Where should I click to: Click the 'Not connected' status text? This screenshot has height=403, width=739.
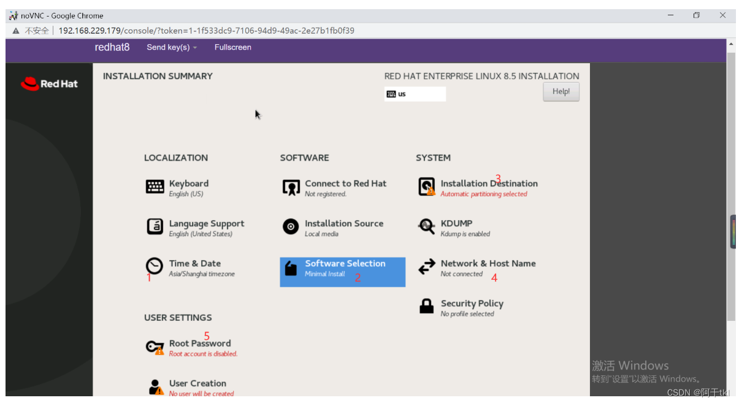462,274
